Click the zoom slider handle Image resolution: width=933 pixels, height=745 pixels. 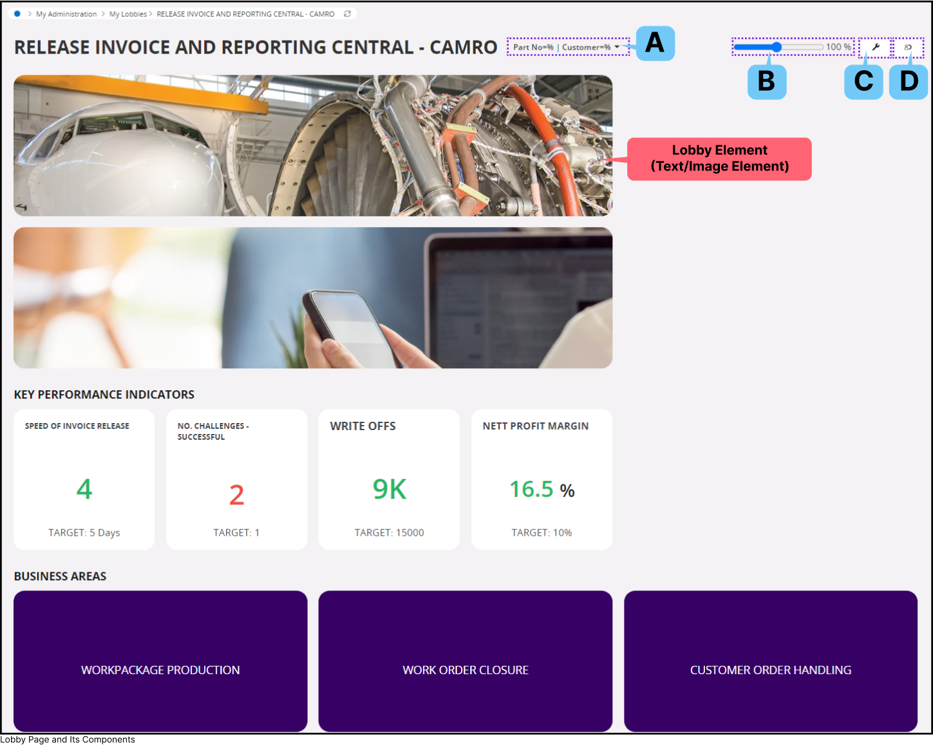777,47
